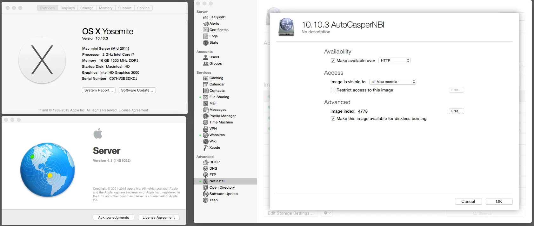534x226 pixels.
Task: Enable Restrict access to this image
Action: pyautogui.click(x=333, y=90)
